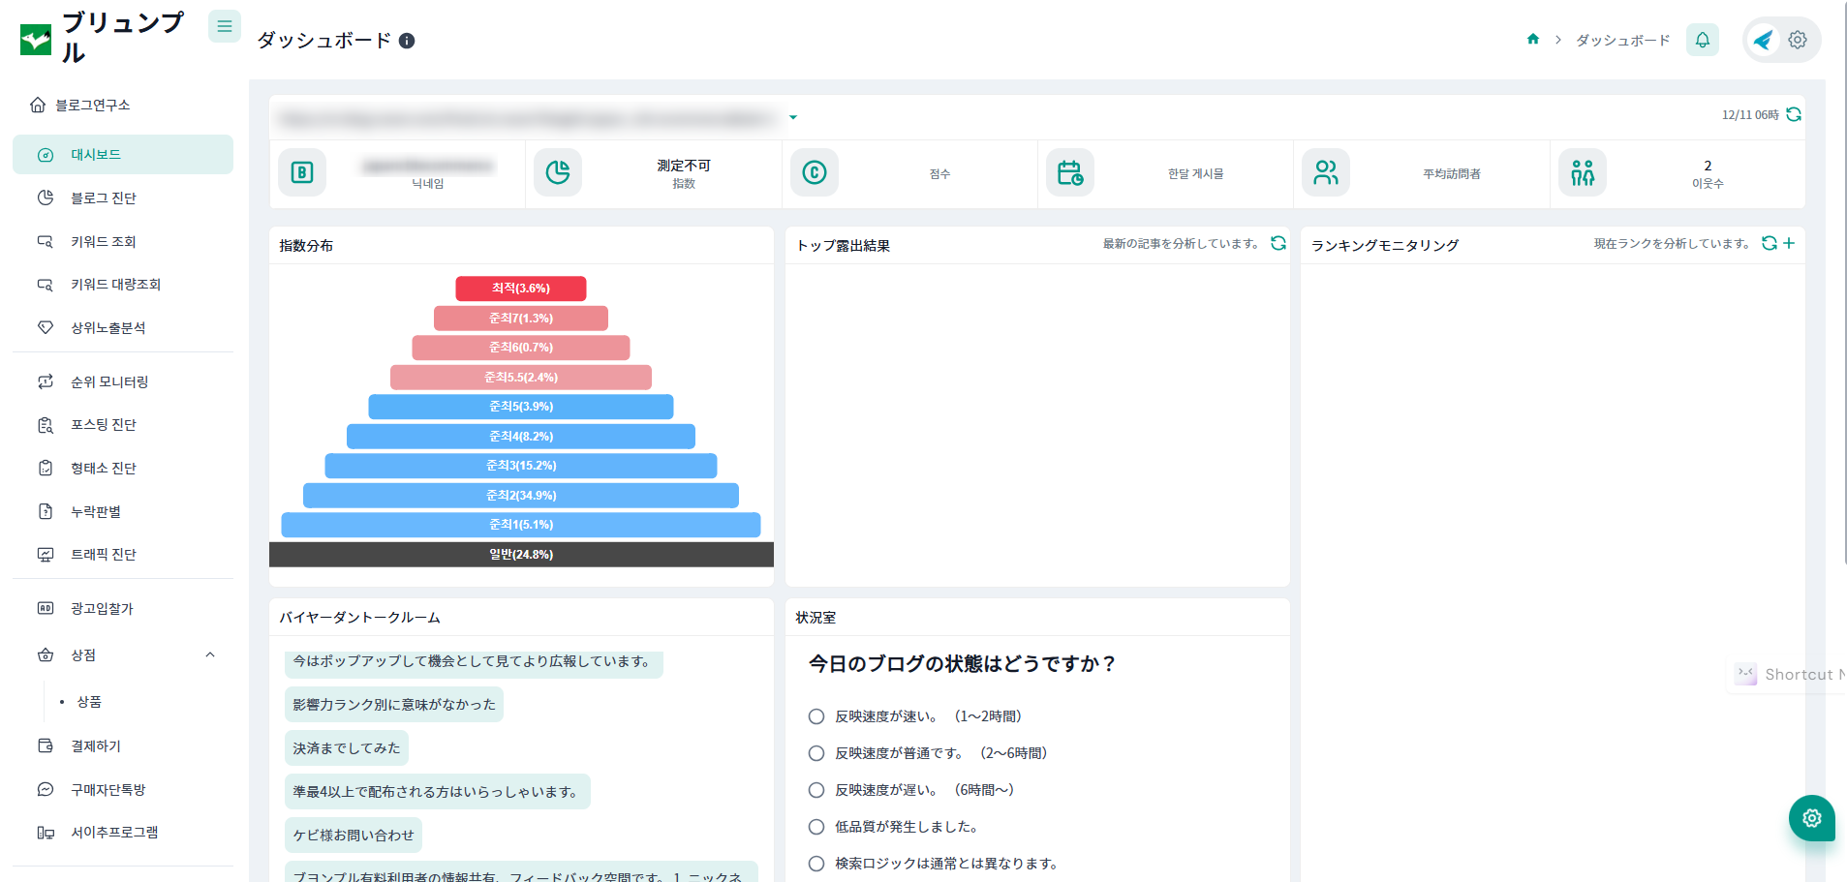
Task: Select radio option 反映速度が速い
Action: [x=816, y=716]
